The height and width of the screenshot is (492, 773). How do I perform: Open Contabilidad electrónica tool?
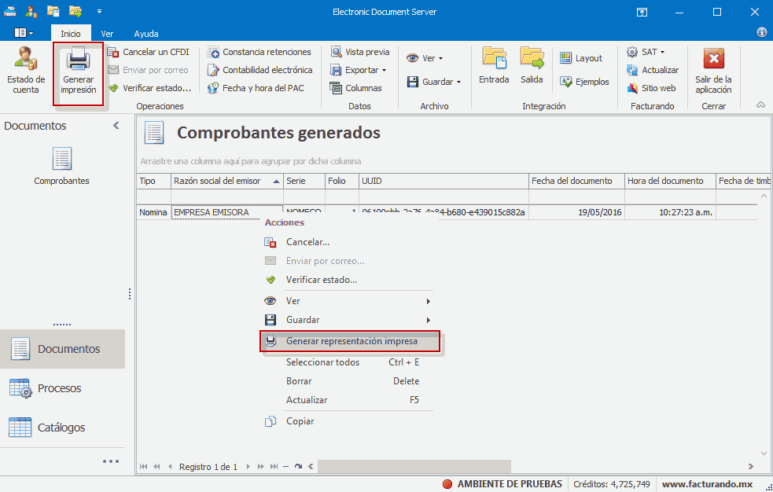[260, 70]
